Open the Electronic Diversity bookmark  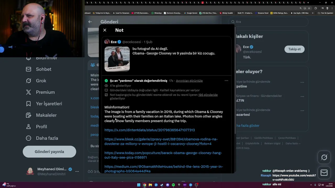point(172,13)
